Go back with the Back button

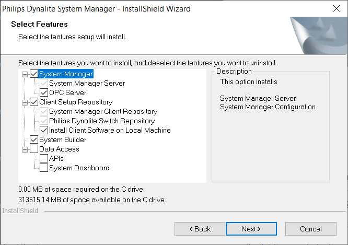click(200, 229)
